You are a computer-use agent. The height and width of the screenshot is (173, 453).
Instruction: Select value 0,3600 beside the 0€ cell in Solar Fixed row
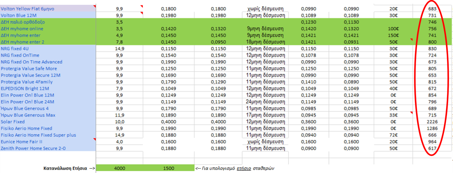tap(351, 122)
